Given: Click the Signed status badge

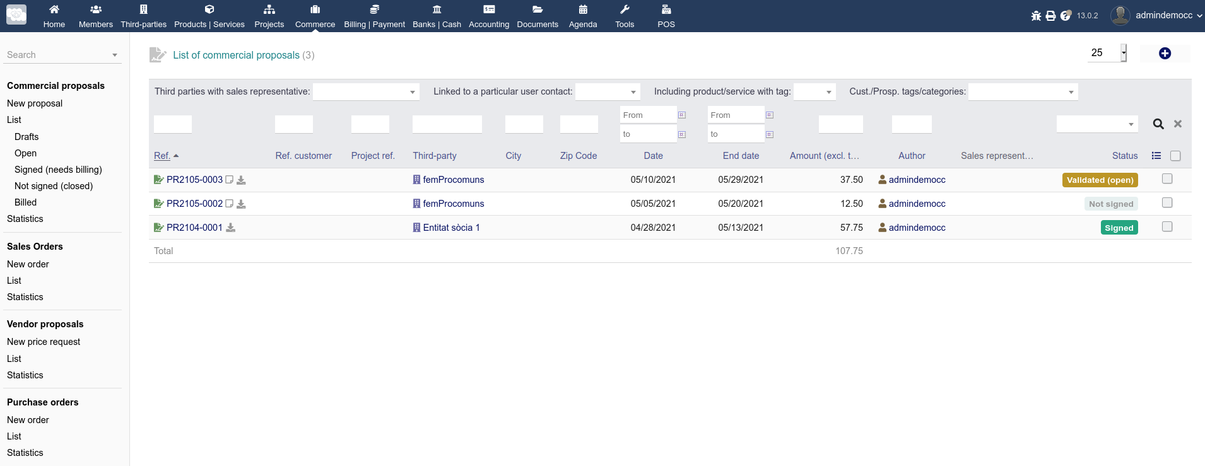Looking at the screenshot, I should click(1119, 228).
